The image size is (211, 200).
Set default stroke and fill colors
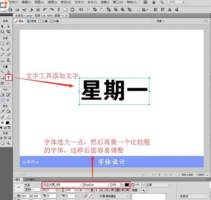coord(2,127)
